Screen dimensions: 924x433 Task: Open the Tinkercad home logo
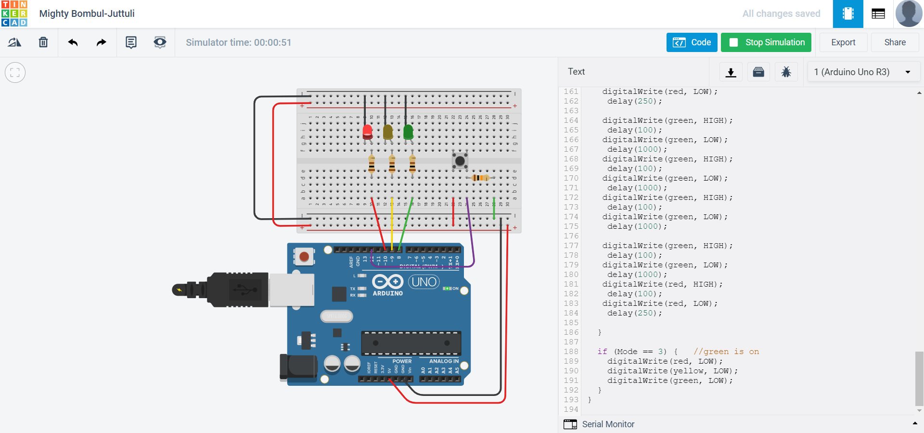coord(14,13)
